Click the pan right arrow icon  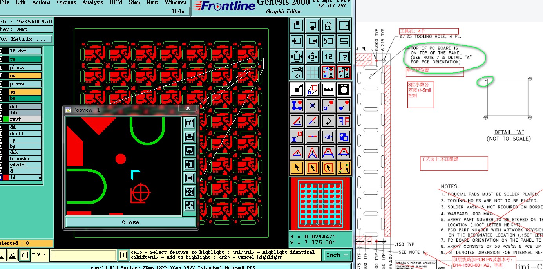point(313,41)
